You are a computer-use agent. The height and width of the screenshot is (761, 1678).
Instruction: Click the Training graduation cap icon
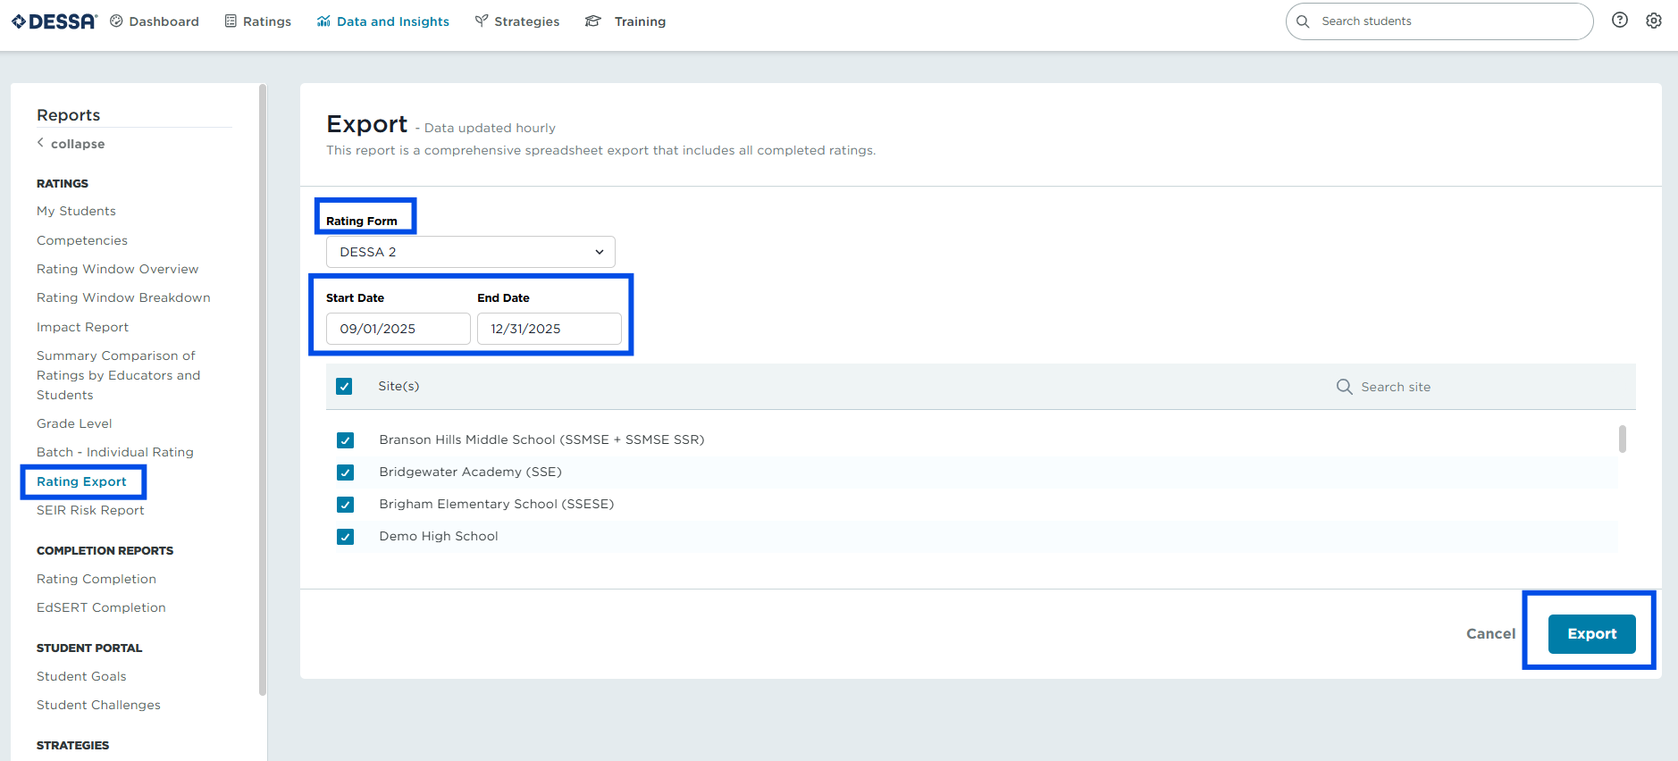click(x=593, y=21)
